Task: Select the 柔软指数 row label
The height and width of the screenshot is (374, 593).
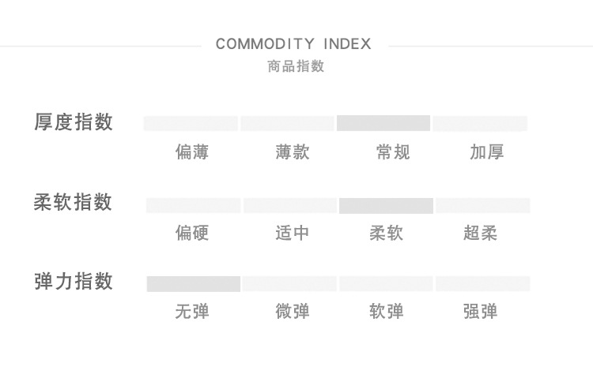Action: (74, 203)
